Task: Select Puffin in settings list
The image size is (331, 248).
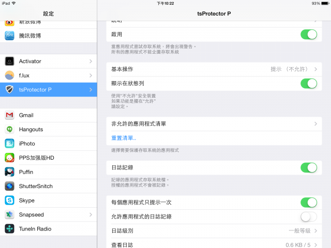Action: 49,172
